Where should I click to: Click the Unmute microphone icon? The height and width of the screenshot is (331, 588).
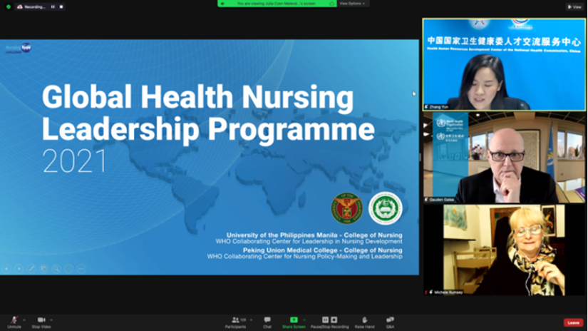[x=14, y=320]
